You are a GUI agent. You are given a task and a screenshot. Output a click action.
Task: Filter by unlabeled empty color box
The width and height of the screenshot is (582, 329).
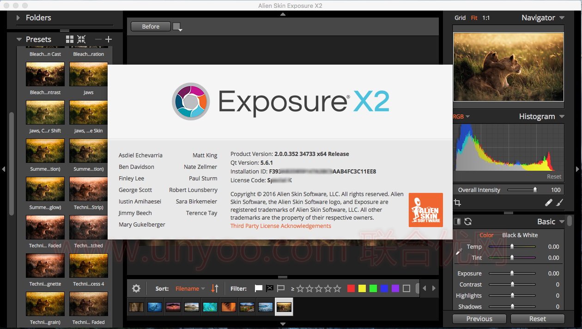click(406, 288)
